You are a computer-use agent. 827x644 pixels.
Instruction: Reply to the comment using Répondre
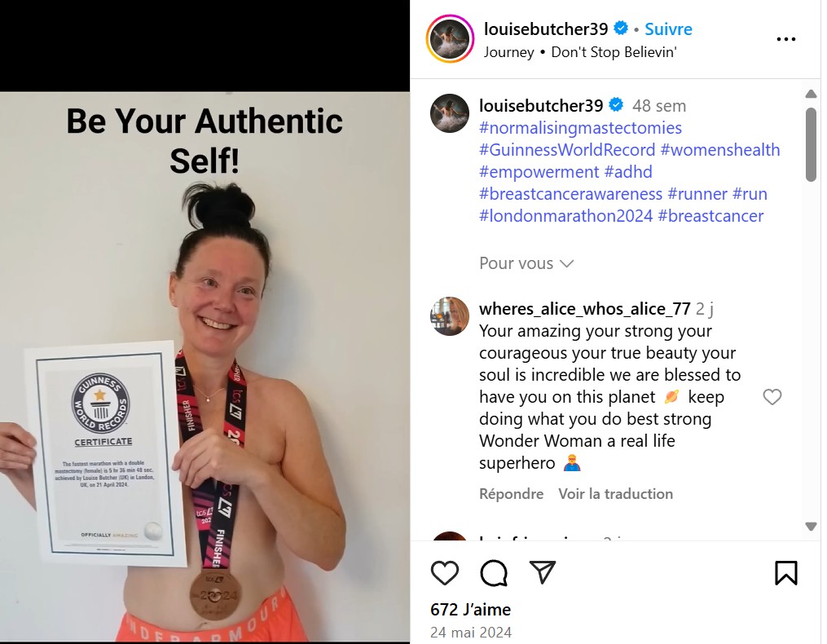[x=511, y=494]
